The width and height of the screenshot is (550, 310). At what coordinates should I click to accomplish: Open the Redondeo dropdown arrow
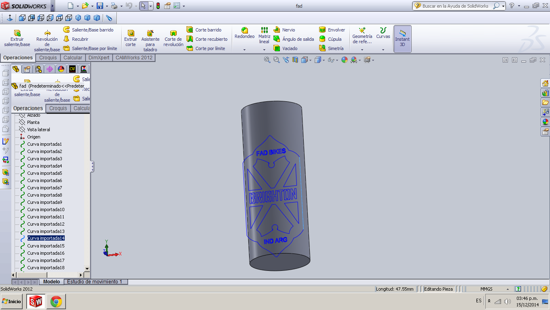click(245, 50)
